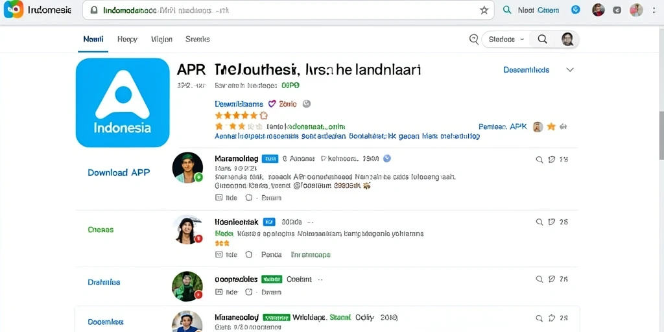Click Beram icon under Maremoldeg review
The width and height of the screenshot is (664, 332).
point(249,197)
